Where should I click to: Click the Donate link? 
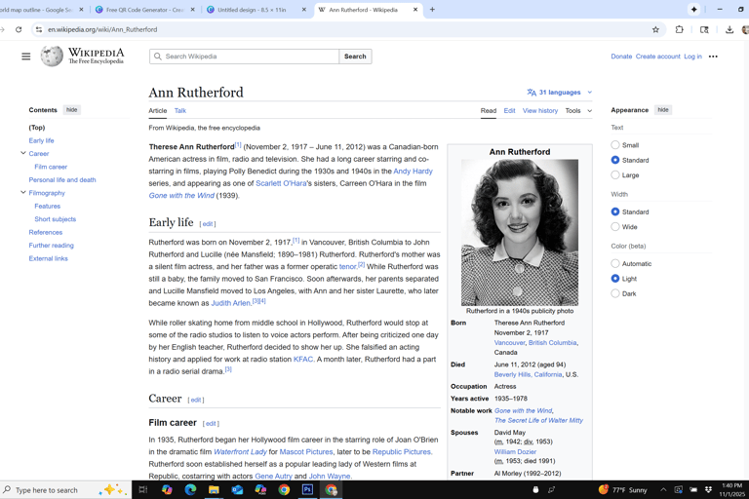click(621, 57)
